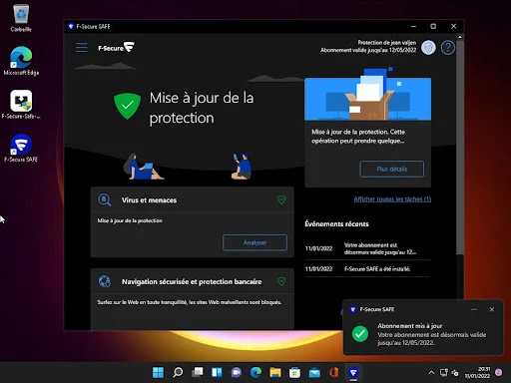Click green shield badge on Virus et menaces

tap(281, 199)
